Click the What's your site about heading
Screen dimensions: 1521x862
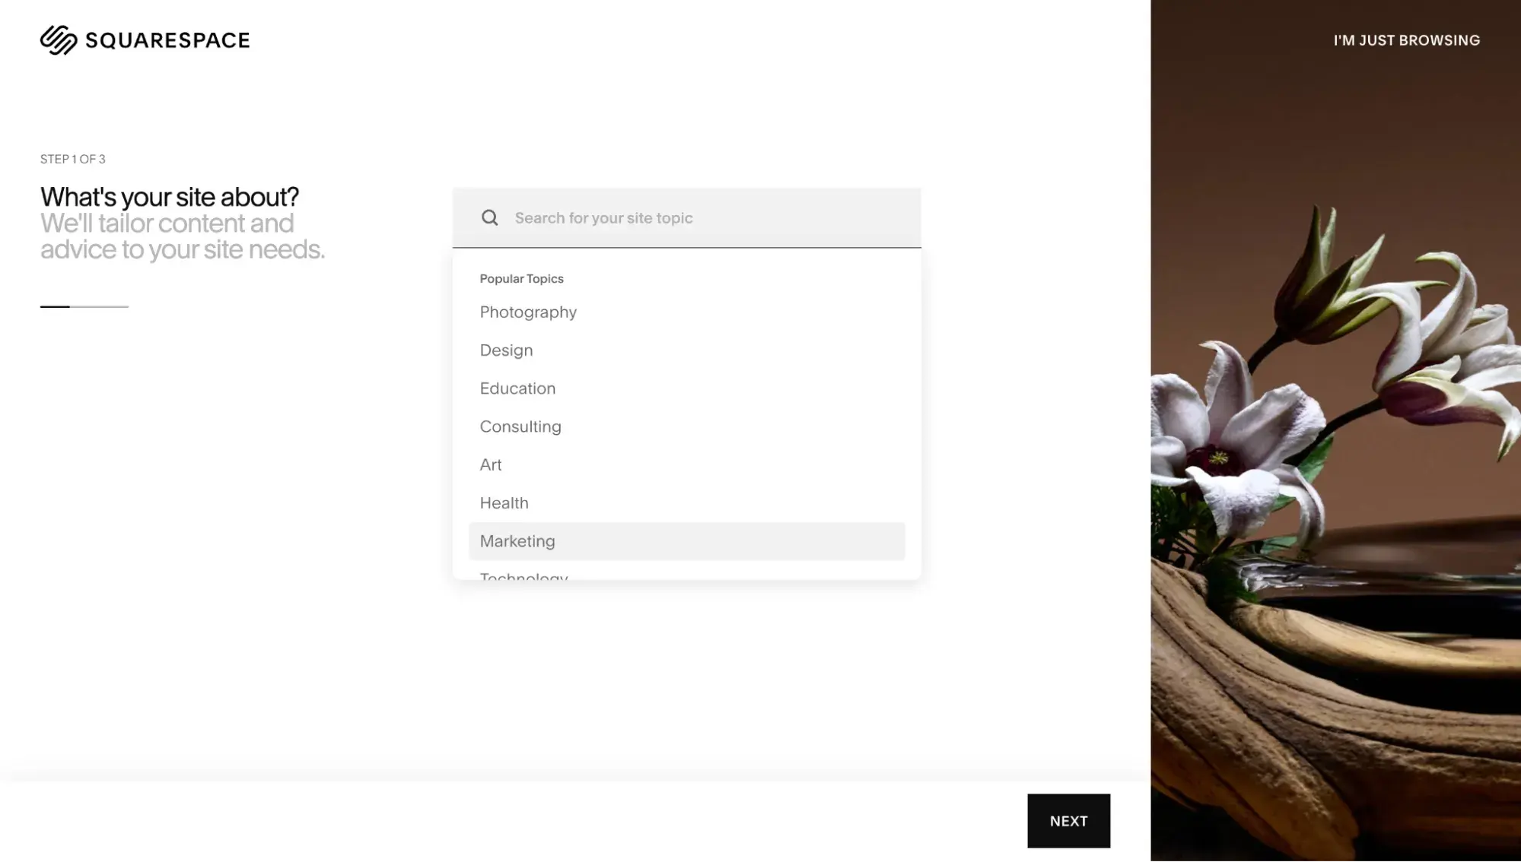coord(169,196)
